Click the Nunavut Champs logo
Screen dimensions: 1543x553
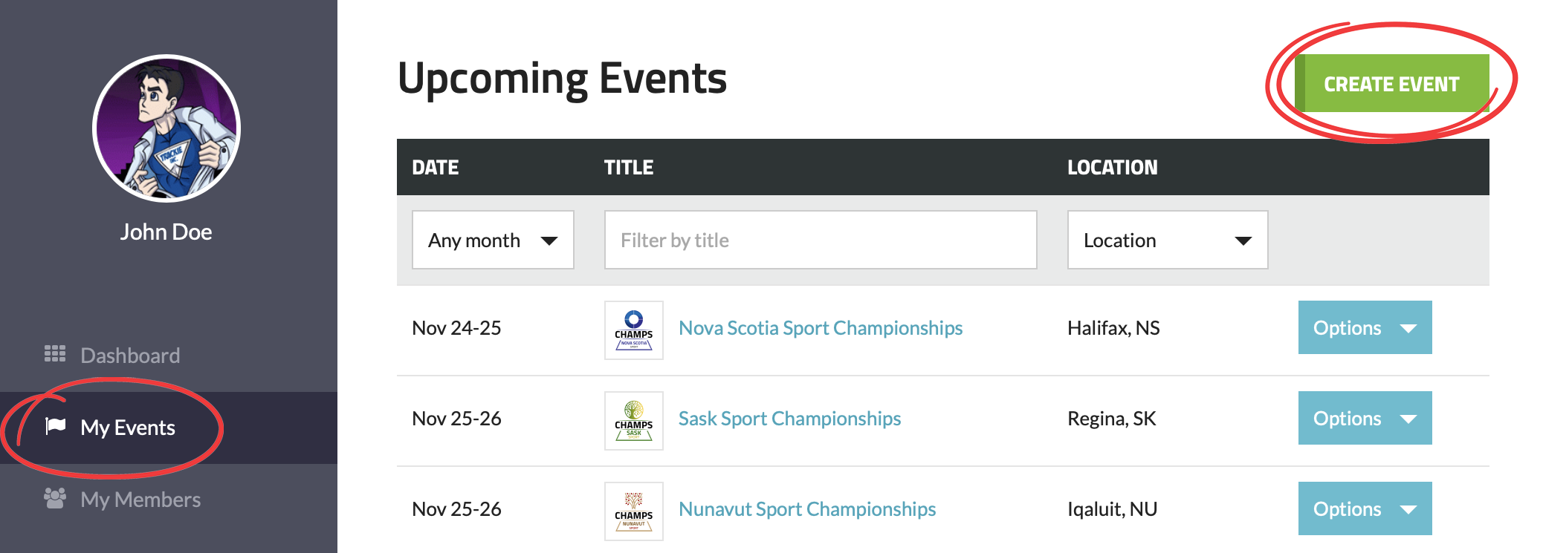[x=633, y=511]
